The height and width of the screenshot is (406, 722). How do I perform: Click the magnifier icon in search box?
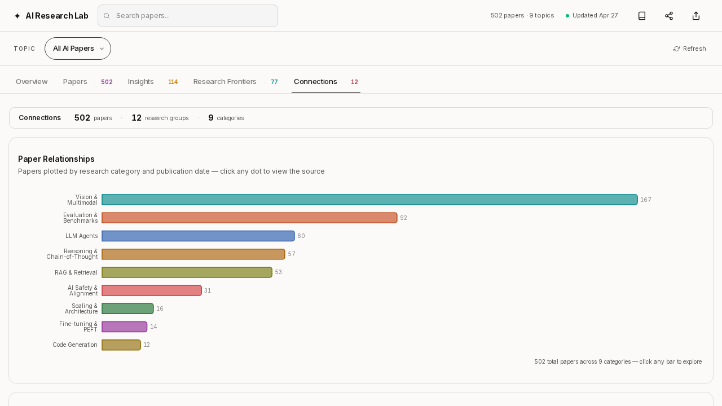click(107, 16)
